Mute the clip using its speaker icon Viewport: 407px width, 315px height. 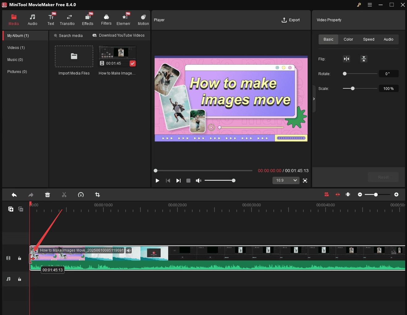click(x=129, y=250)
